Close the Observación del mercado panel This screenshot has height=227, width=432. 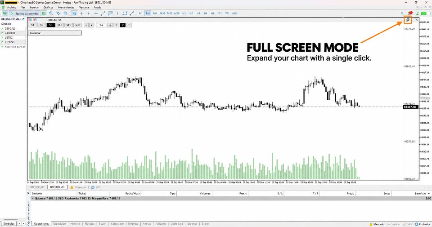click(23, 19)
